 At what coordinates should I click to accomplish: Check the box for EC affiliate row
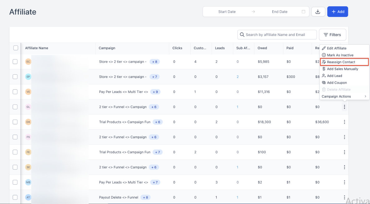[15, 62]
